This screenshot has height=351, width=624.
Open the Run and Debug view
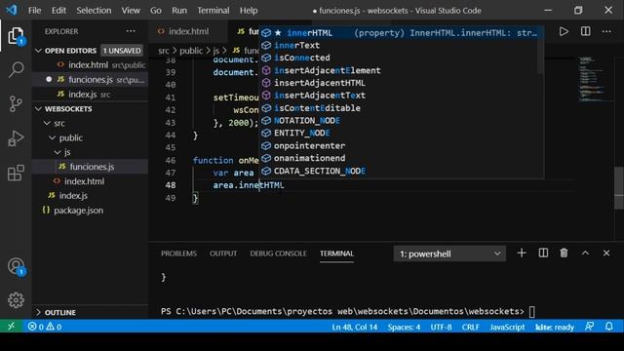pos(16,138)
